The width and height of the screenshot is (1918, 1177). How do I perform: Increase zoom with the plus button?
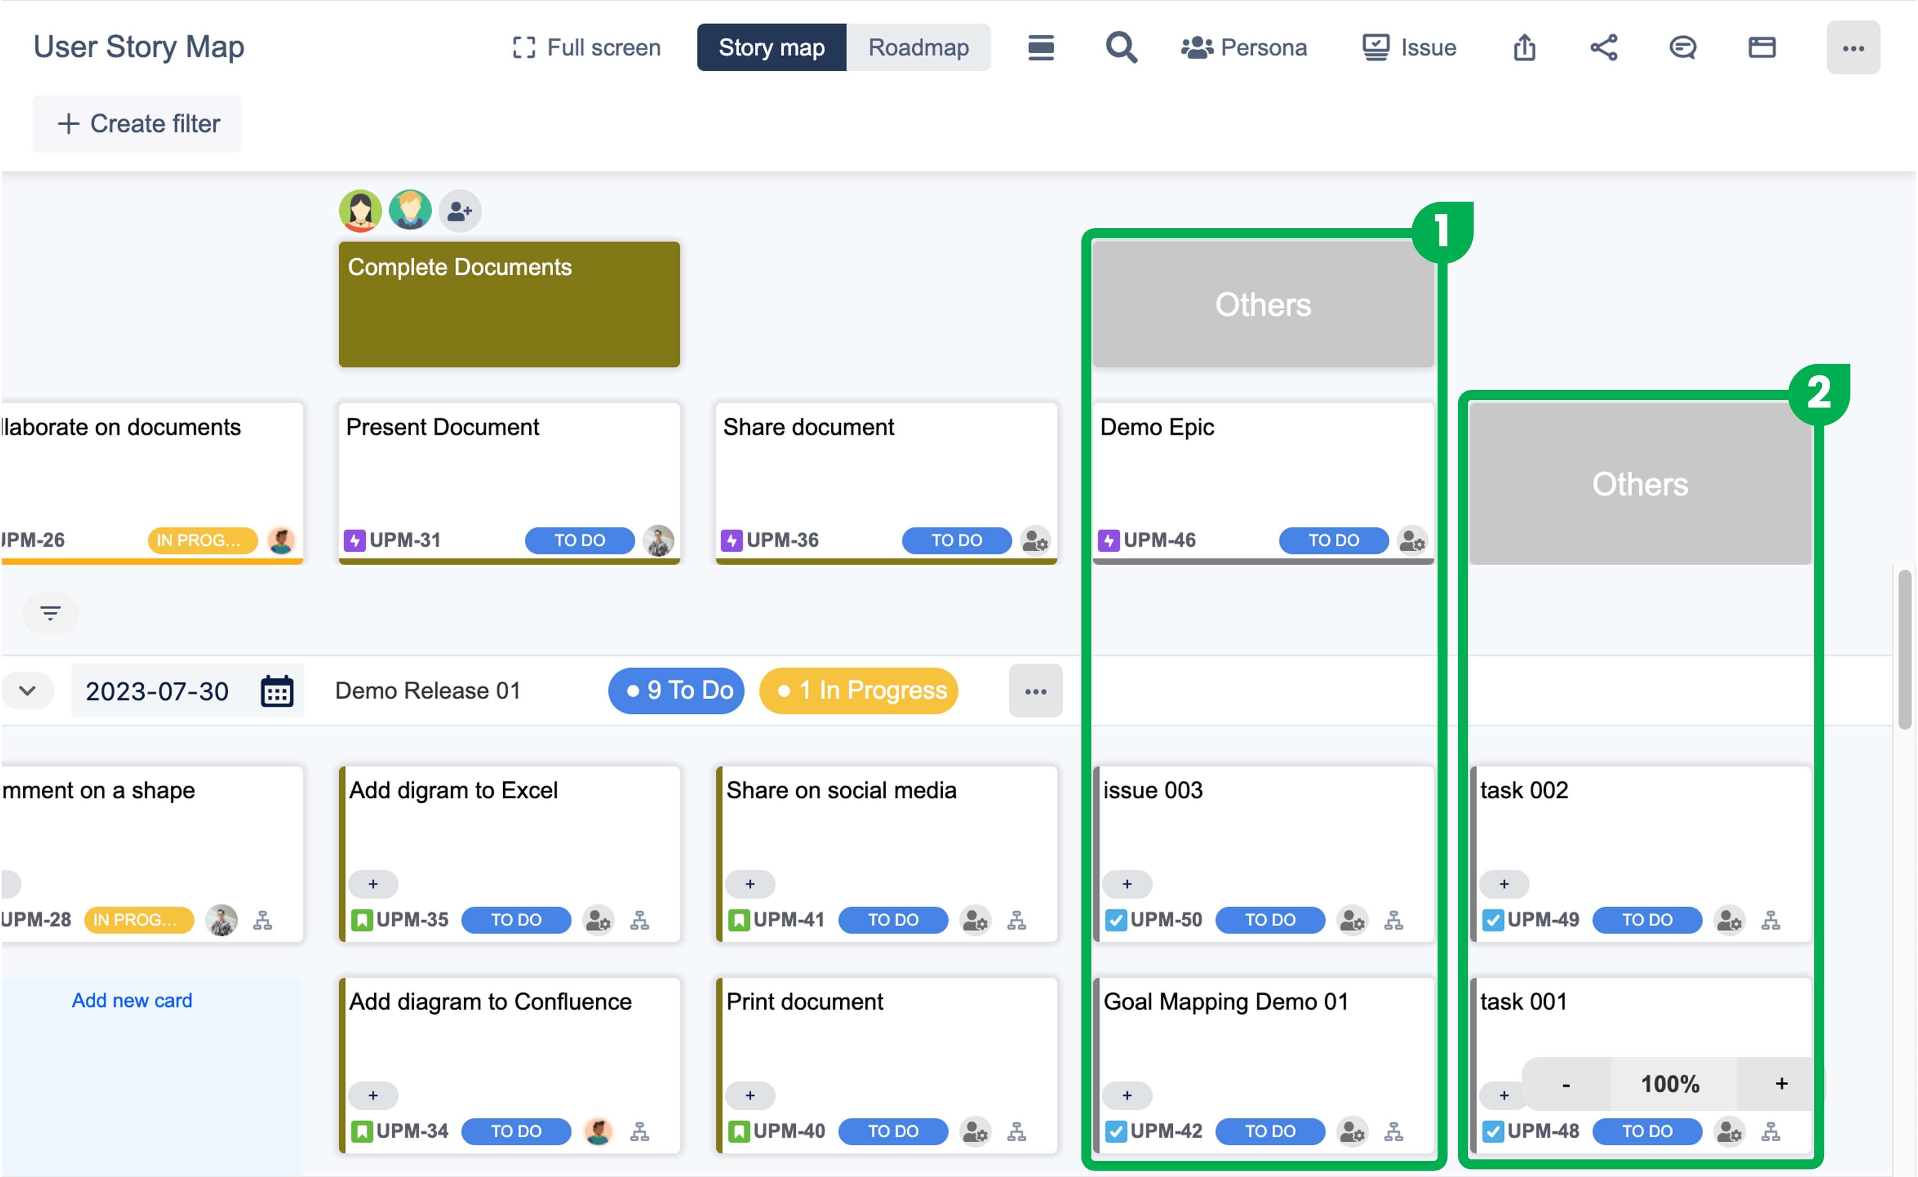[1781, 1084]
